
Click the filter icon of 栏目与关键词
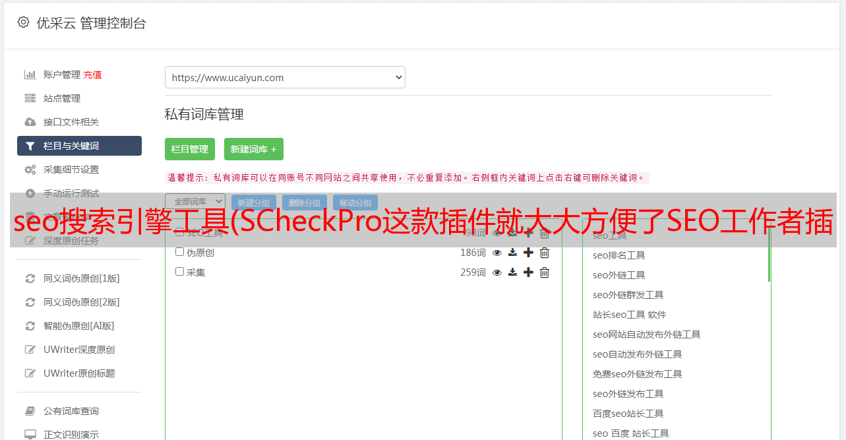pyautogui.click(x=30, y=146)
